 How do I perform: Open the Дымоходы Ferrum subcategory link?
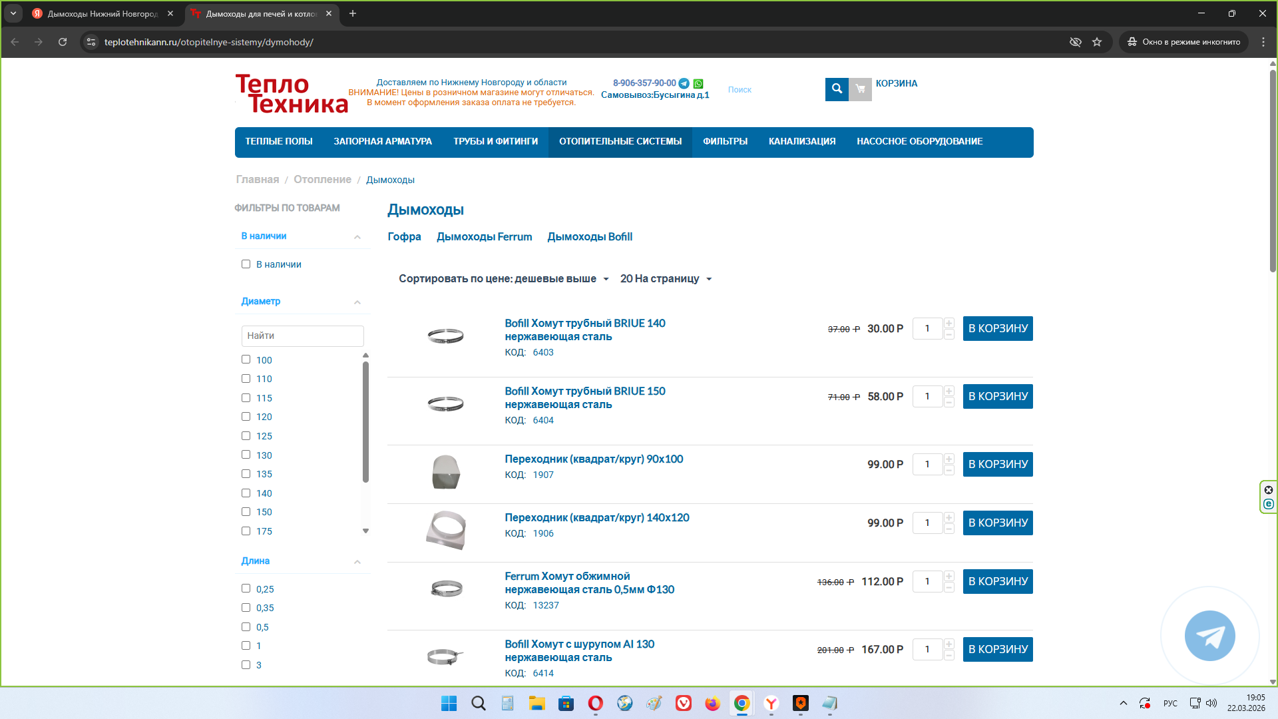tap(484, 237)
